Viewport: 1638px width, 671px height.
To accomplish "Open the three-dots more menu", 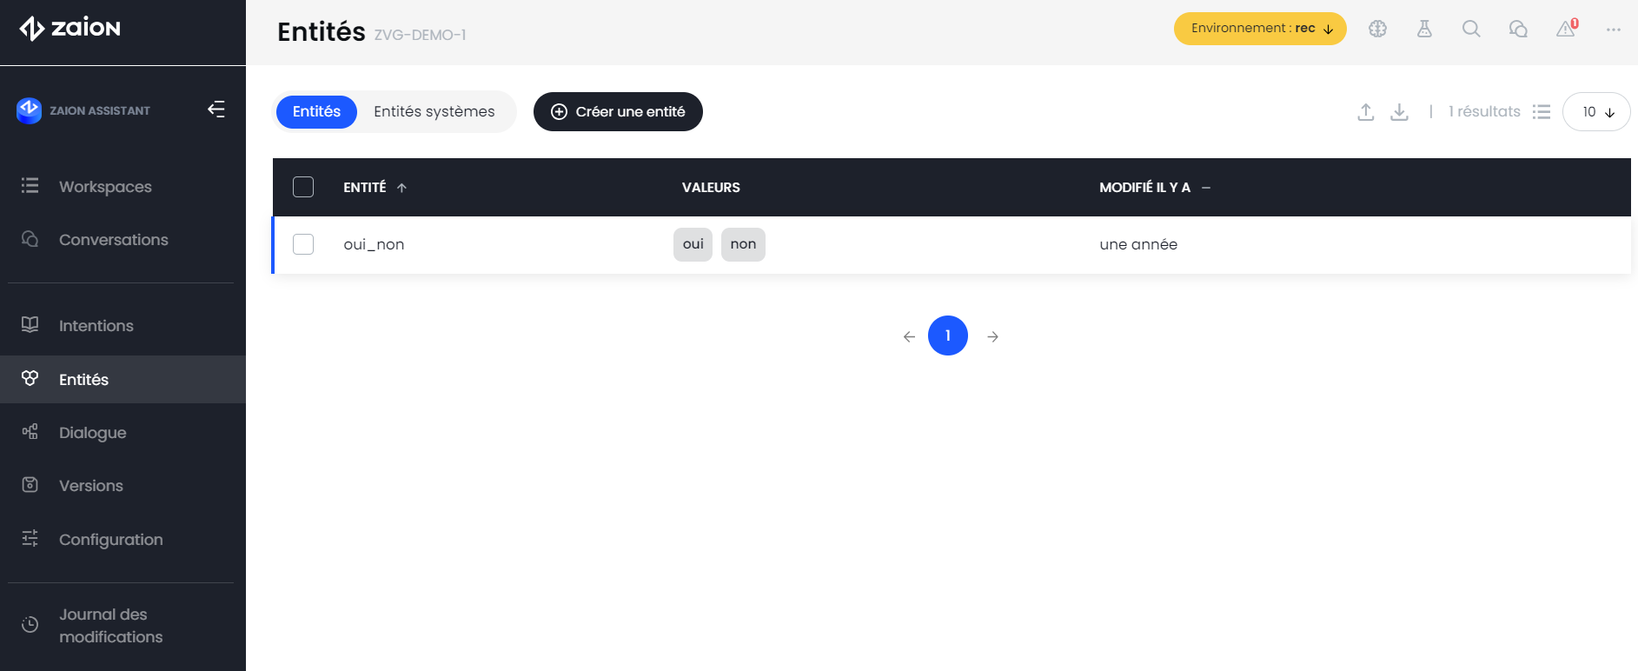I will click(1614, 29).
